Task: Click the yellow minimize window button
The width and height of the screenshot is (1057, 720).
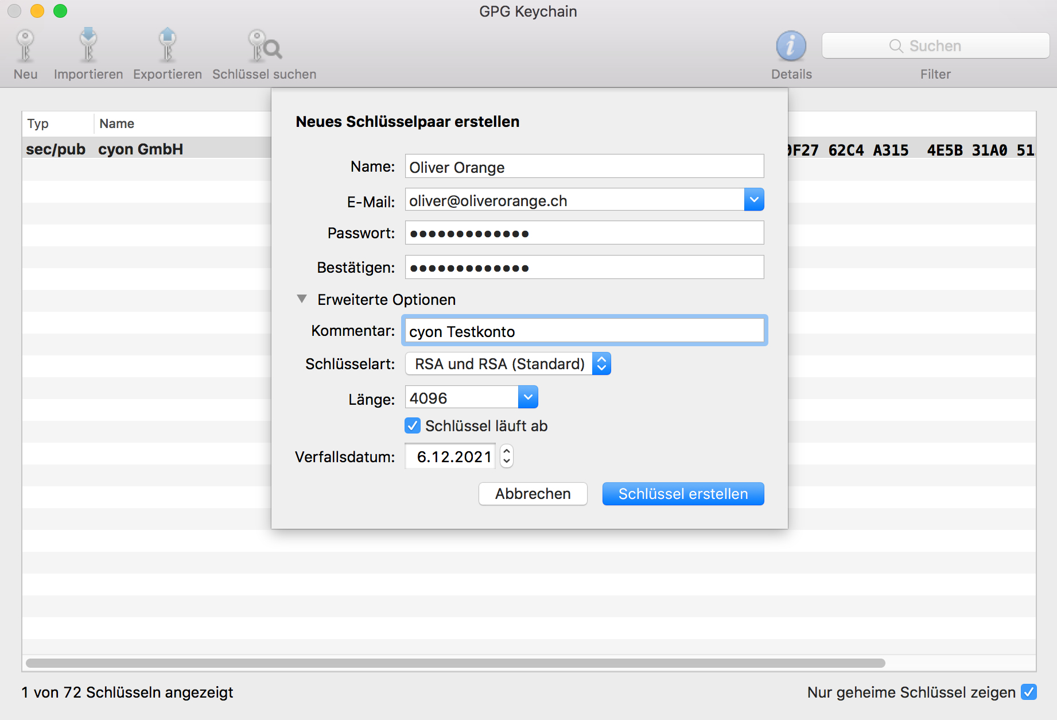Action: (37, 11)
